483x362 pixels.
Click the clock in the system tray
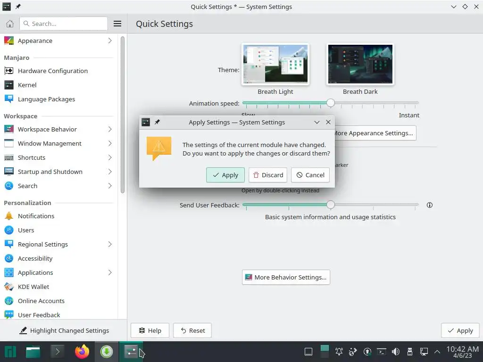tap(462, 352)
